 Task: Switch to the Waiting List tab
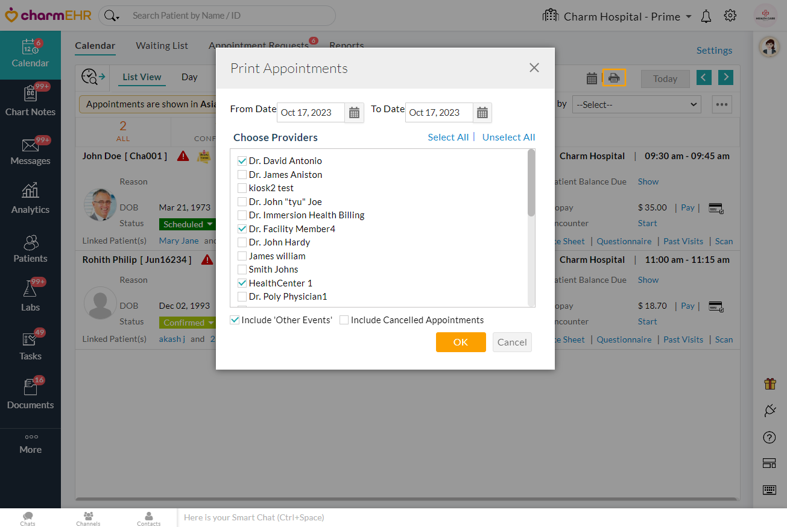162,46
